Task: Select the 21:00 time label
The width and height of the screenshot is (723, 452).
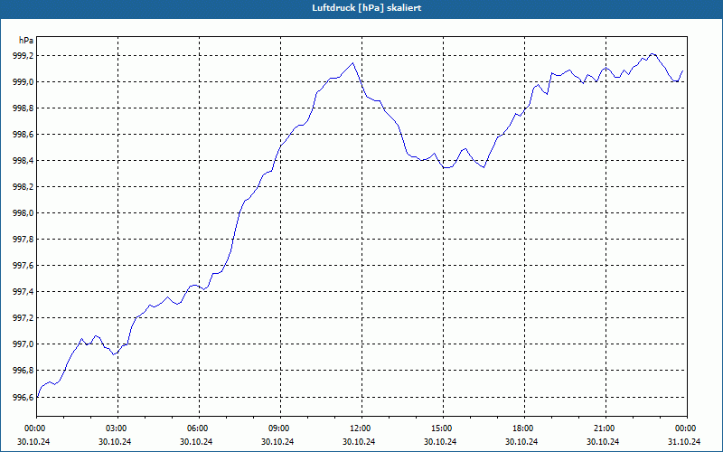Action: click(606, 428)
